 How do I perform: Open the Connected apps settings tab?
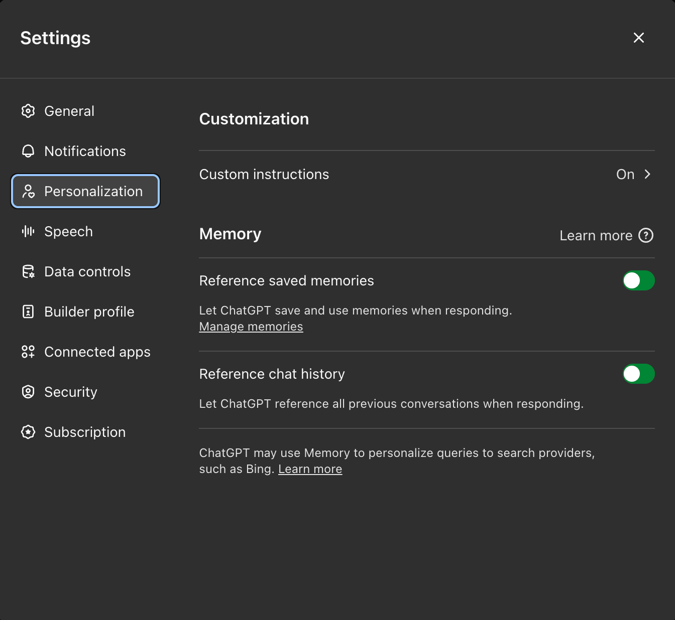97,352
